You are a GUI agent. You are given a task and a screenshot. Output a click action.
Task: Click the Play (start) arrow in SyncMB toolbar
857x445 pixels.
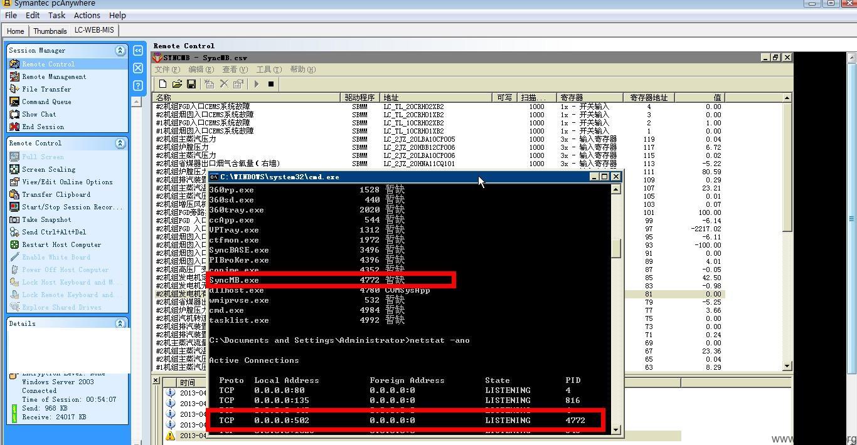coord(256,84)
